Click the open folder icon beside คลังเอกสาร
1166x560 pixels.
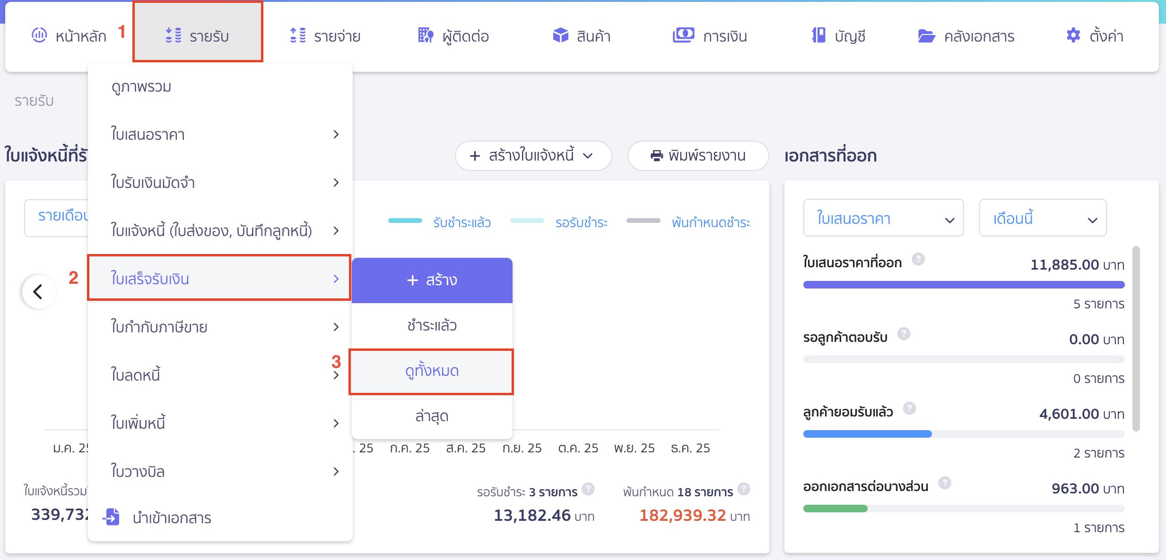[x=926, y=35]
